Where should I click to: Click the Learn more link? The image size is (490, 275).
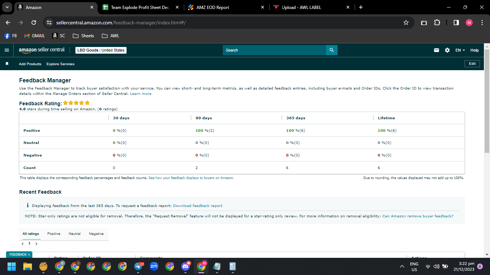[x=141, y=94]
